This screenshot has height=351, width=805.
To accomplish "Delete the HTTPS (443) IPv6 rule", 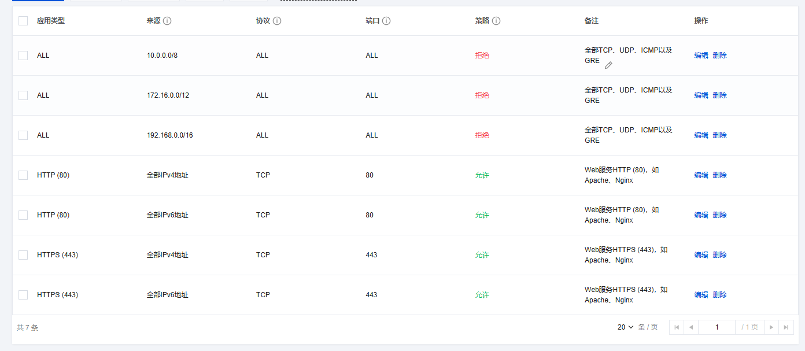I will [719, 295].
